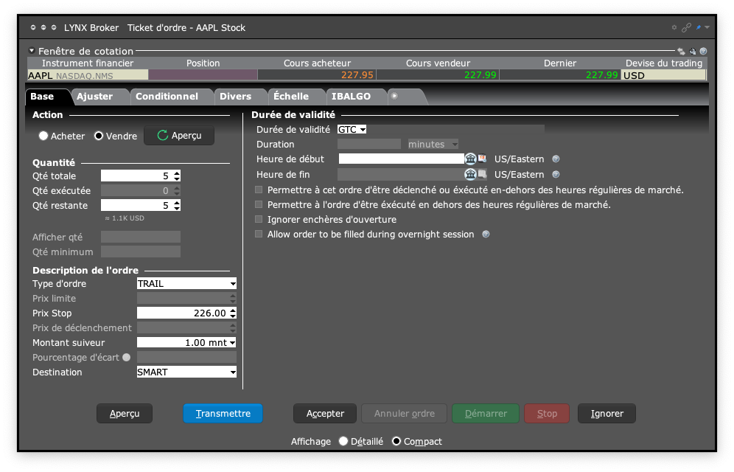Viewport: 734px width, 472px height.
Task: Click the Montant suiveur value field
Action: [183, 343]
